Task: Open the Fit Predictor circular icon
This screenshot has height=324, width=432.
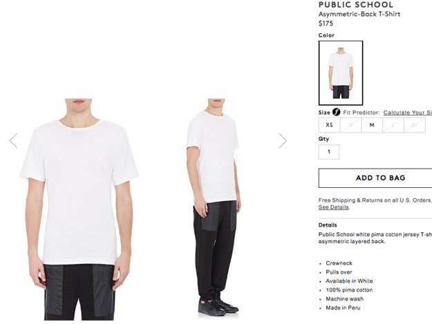Action: tap(336, 112)
